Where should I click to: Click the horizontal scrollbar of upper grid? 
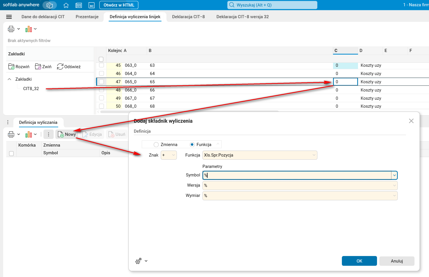click(x=189, y=112)
